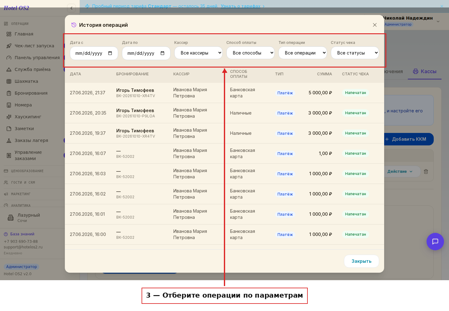Click Напечатан status in the 16:07 row
The height and width of the screenshot is (311, 449).
(x=355, y=153)
